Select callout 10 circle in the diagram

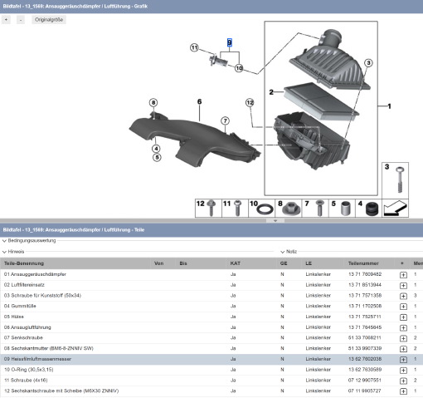(239, 68)
